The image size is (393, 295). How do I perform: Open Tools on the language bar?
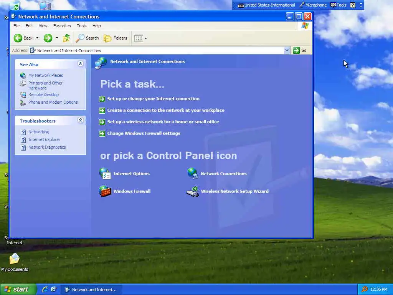(x=339, y=5)
